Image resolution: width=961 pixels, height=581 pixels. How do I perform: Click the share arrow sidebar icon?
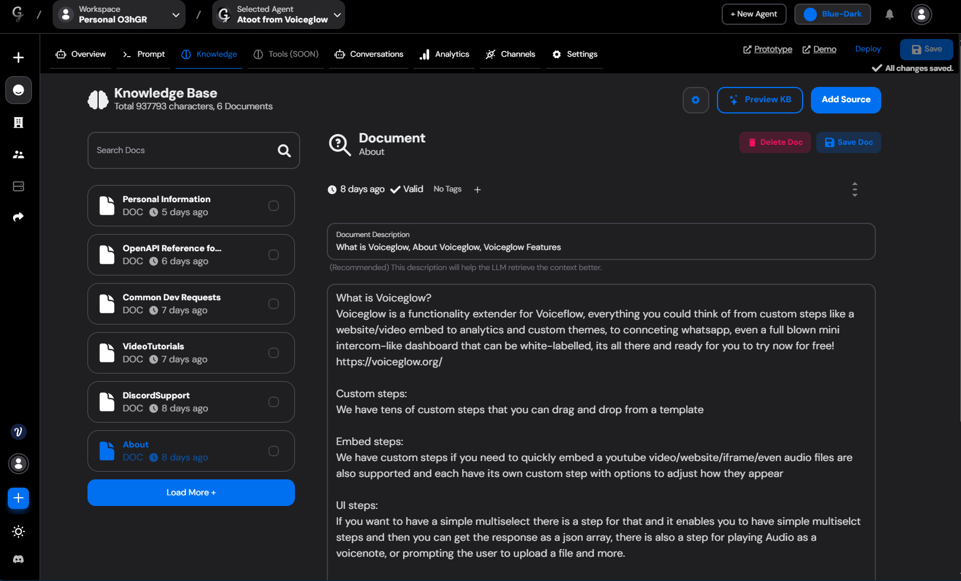coord(18,217)
